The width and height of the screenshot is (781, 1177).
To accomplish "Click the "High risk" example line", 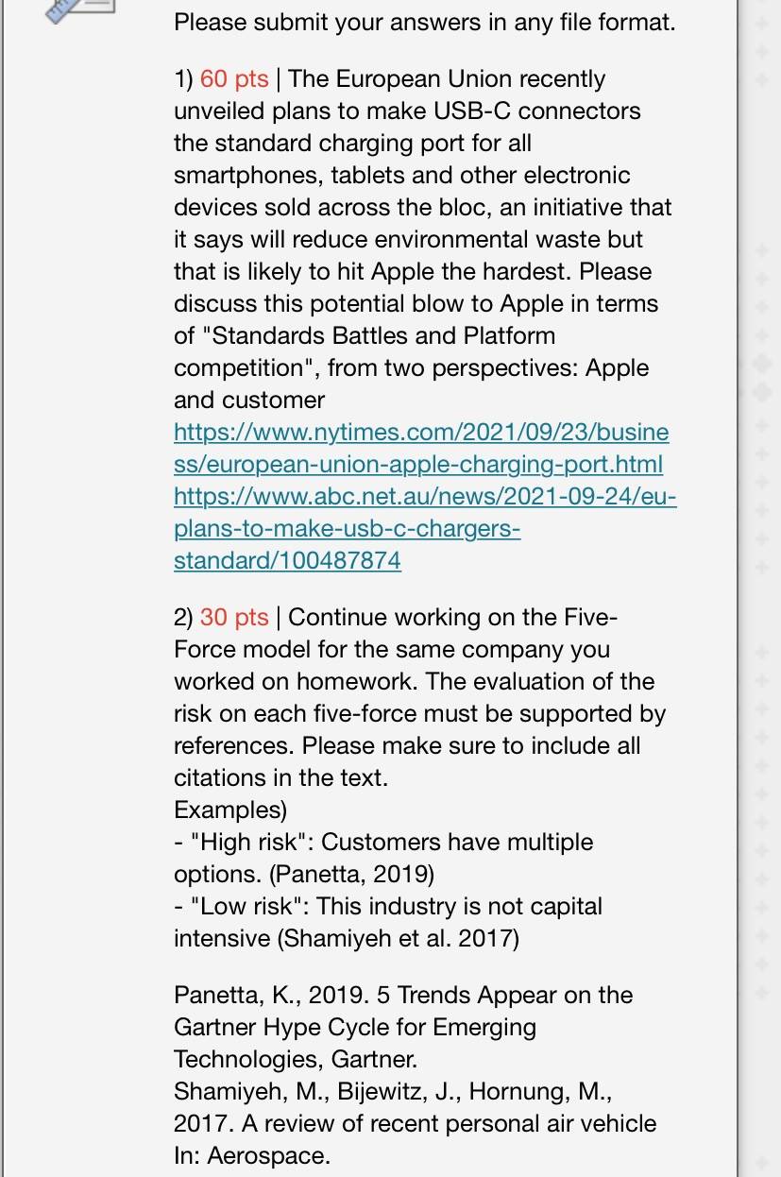I will point(383,857).
